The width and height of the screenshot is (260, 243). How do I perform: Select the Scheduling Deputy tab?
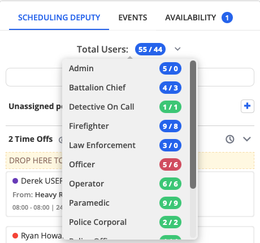click(59, 18)
